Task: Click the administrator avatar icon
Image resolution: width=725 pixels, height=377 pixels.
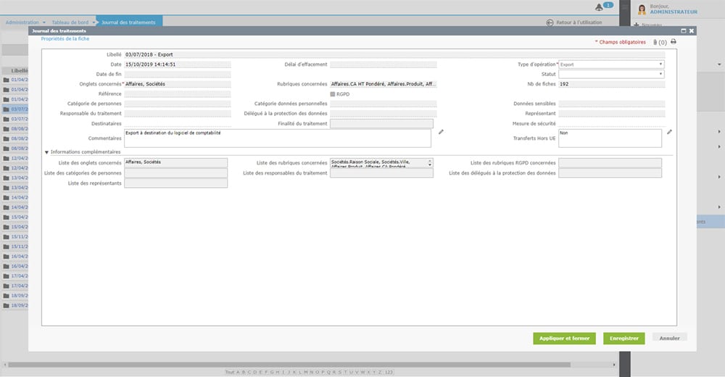Action: coord(642,9)
